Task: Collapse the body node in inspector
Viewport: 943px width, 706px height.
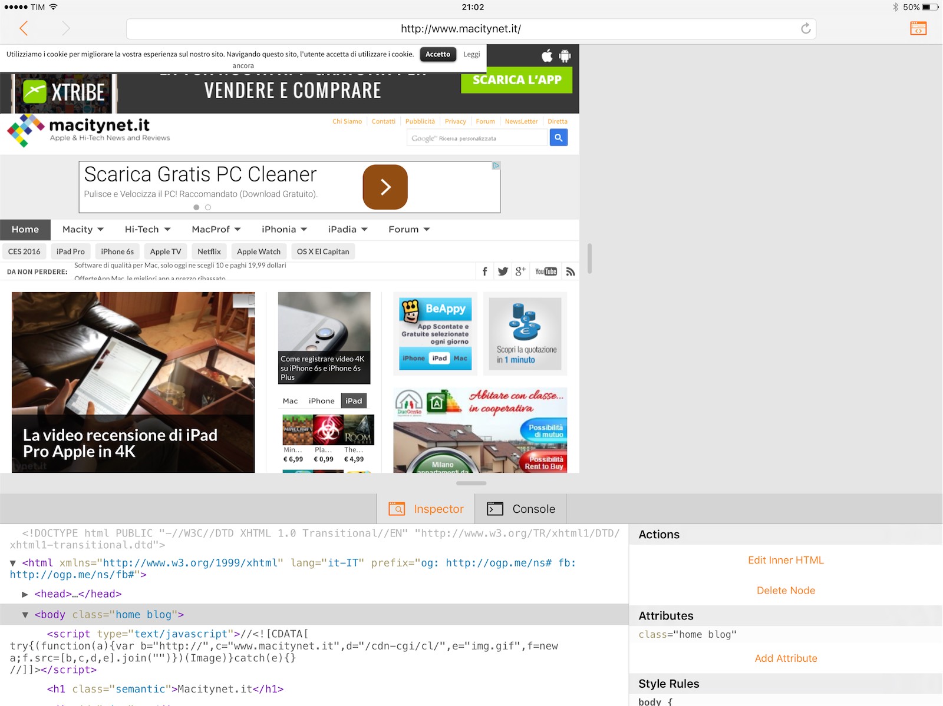Action: (25, 615)
